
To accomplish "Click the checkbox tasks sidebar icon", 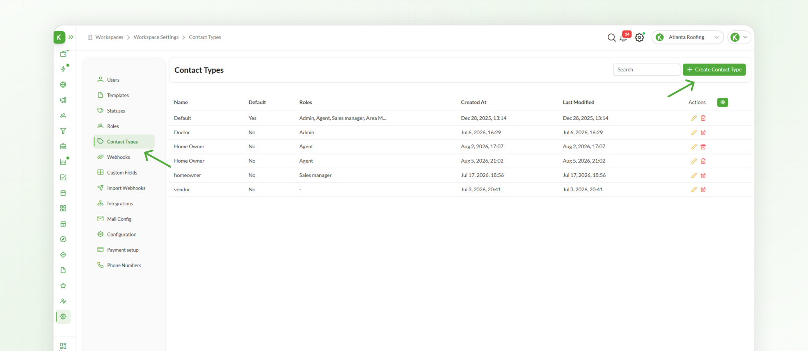I will point(63,177).
